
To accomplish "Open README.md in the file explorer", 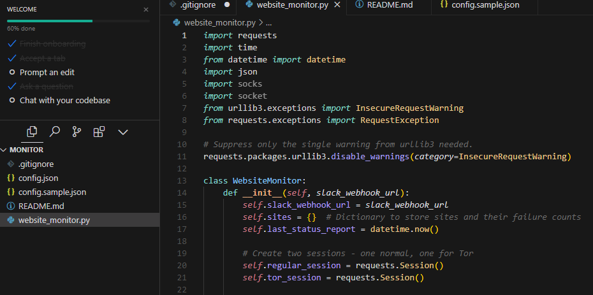I will [80, 206].
